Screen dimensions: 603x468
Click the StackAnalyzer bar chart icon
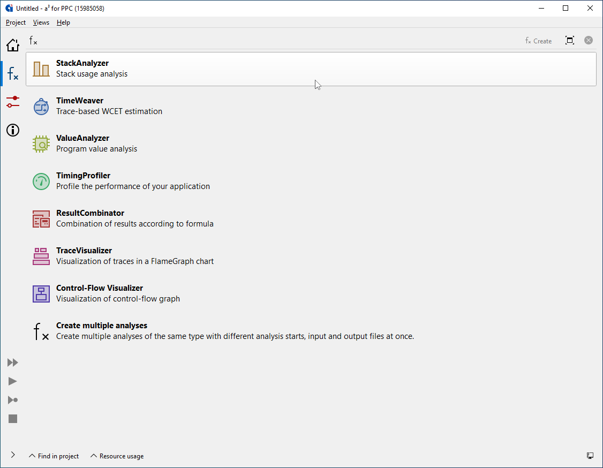pos(41,69)
